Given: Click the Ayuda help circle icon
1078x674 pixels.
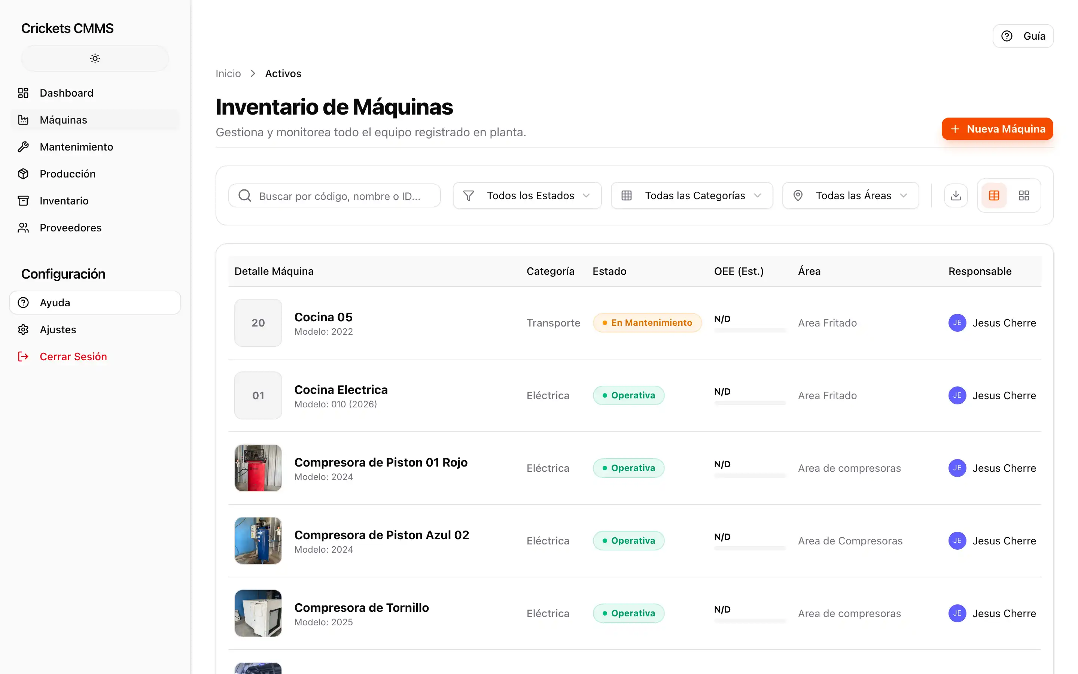Looking at the screenshot, I should pyautogui.click(x=23, y=303).
